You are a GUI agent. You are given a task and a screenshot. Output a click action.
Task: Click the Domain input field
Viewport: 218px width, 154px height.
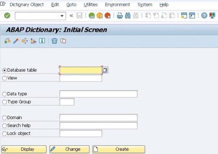point(98,117)
